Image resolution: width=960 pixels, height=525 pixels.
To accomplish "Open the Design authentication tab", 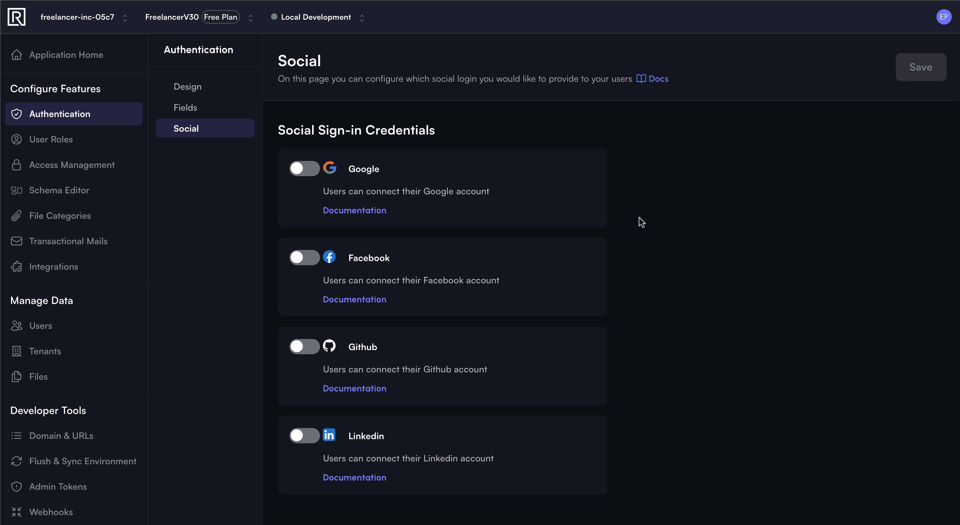I will 205,86.
